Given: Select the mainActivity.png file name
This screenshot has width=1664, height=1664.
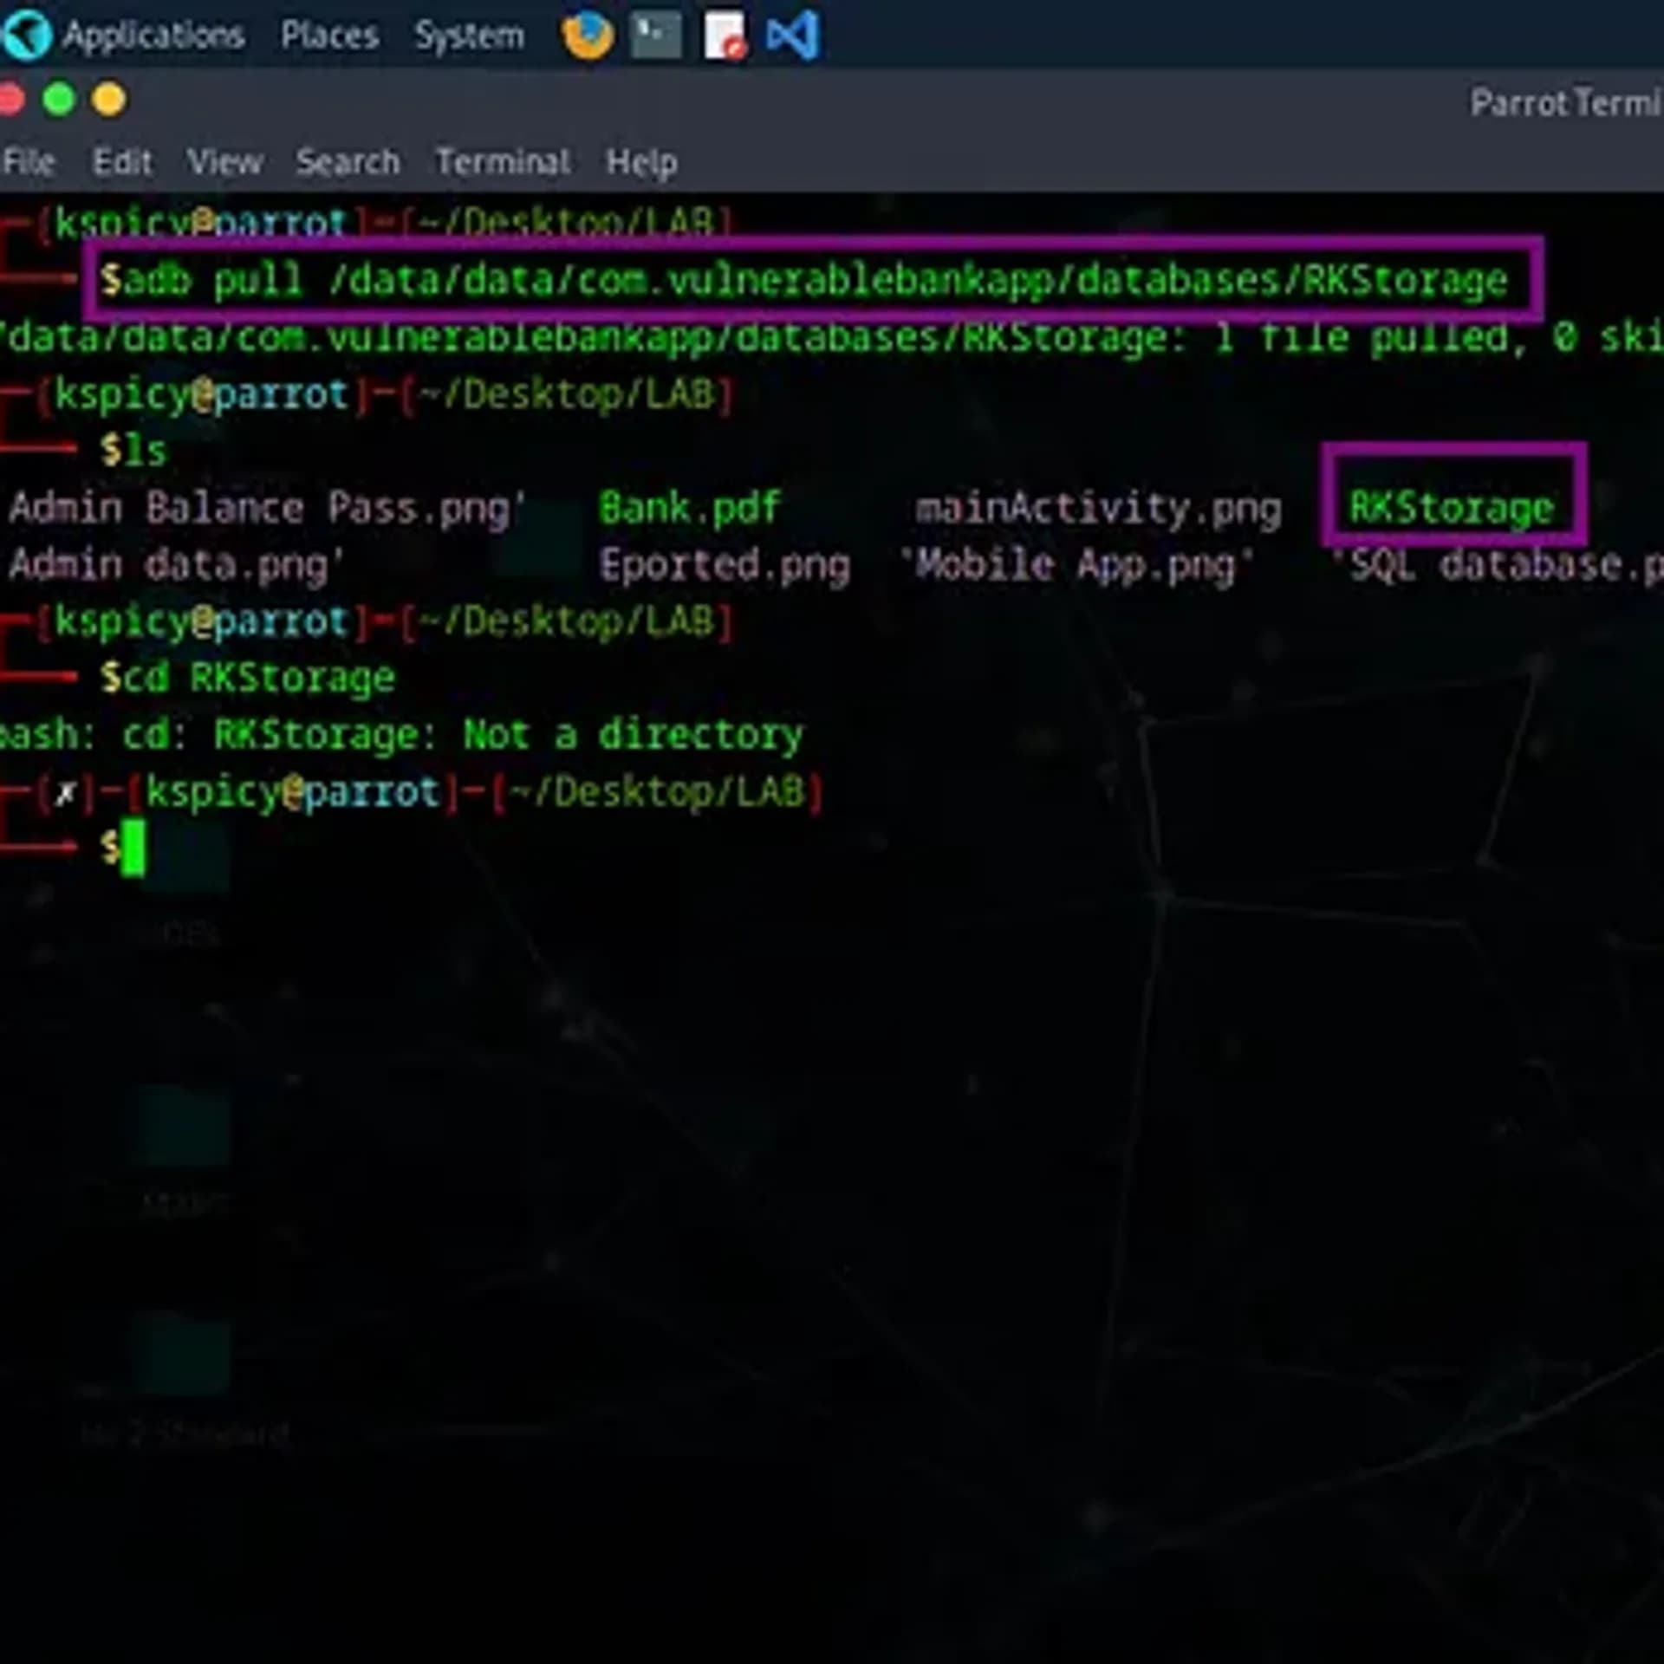Looking at the screenshot, I should click(x=1098, y=509).
